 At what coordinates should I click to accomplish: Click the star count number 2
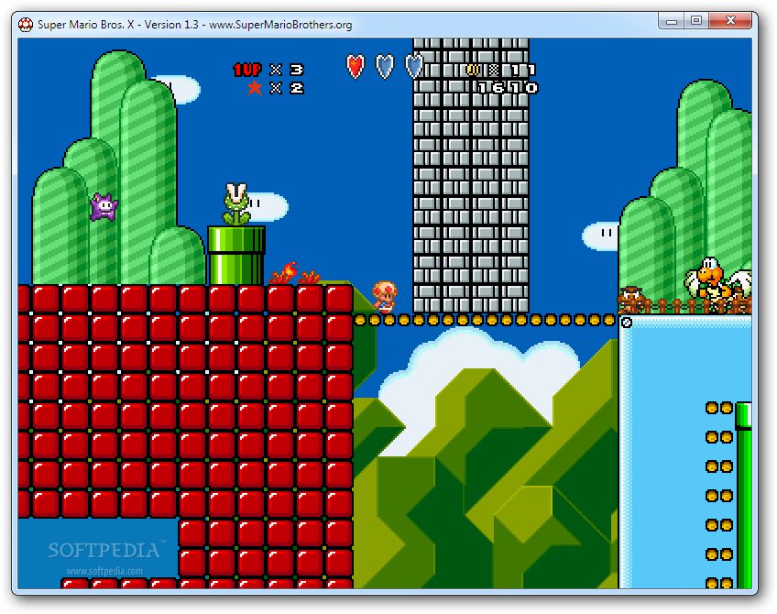coord(296,88)
